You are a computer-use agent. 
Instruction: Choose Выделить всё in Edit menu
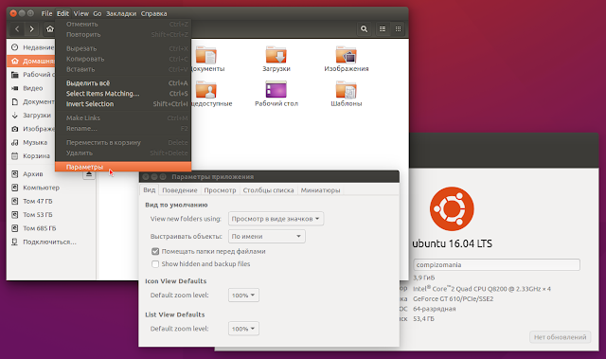tap(123, 83)
